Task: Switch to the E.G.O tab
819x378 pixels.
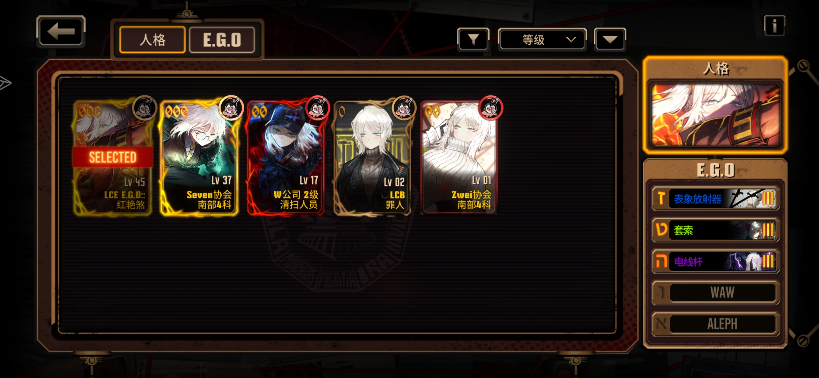Action: 222,40
